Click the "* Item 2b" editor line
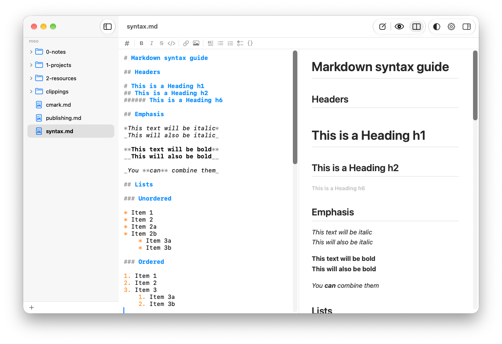This screenshot has height=344, width=502. click(140, 234)
